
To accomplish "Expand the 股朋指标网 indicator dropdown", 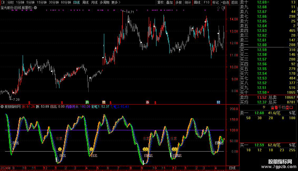I will [x=2, y=107].
